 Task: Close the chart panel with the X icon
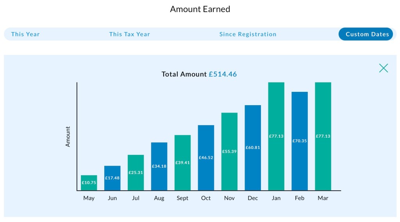coord(384,68)
